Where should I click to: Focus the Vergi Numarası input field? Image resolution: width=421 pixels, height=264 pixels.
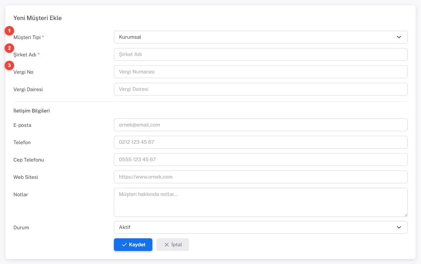tap(261, 72)
